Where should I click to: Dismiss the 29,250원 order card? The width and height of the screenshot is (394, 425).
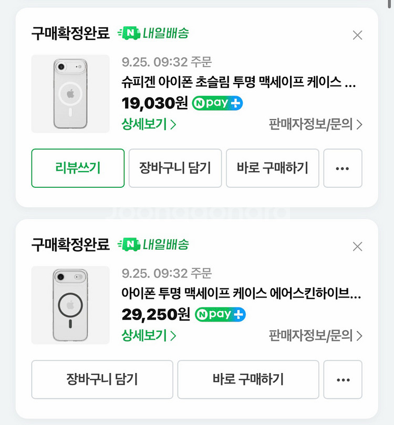357,247
